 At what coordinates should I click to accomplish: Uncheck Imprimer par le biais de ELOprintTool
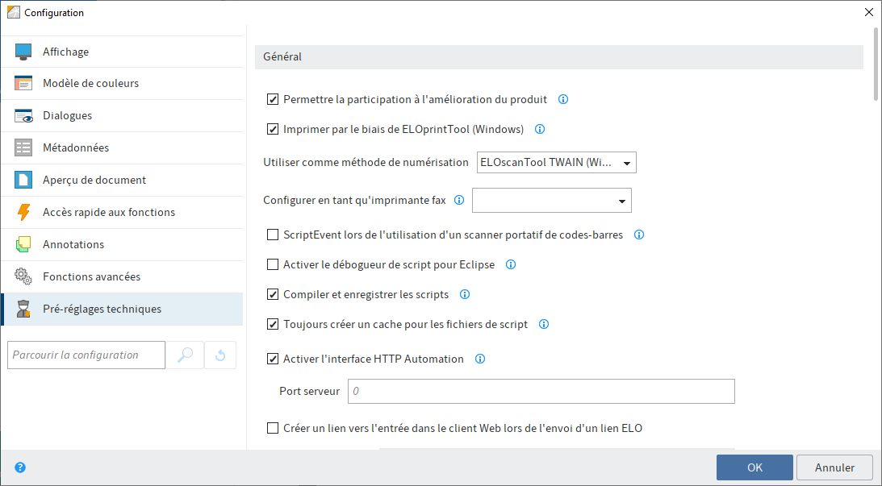pyautogui.click(x=272, y=129)
